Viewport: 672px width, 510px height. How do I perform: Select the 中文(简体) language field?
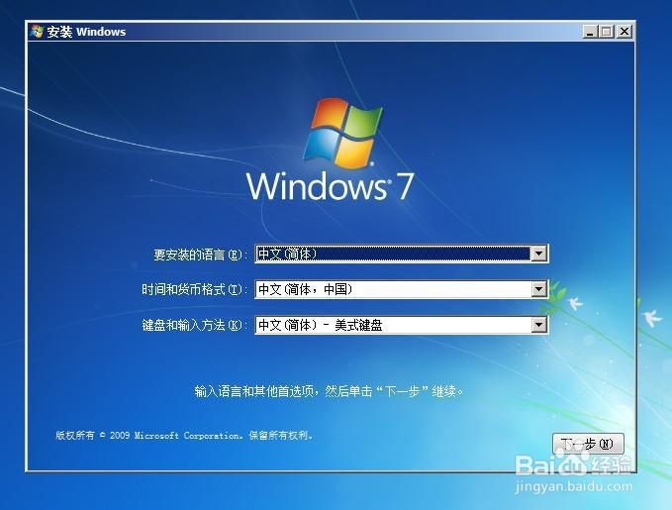(x=402, y=254)
